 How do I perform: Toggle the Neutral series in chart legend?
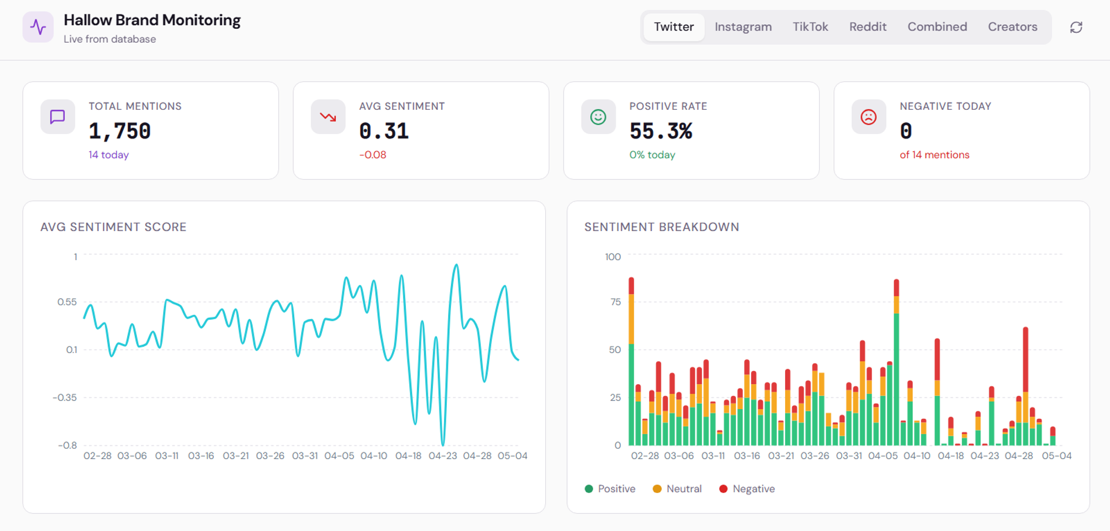point(677,489)
